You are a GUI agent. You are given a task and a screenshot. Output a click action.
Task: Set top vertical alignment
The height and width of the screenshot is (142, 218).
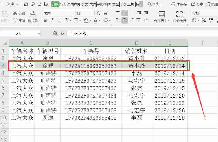point(118,13)
